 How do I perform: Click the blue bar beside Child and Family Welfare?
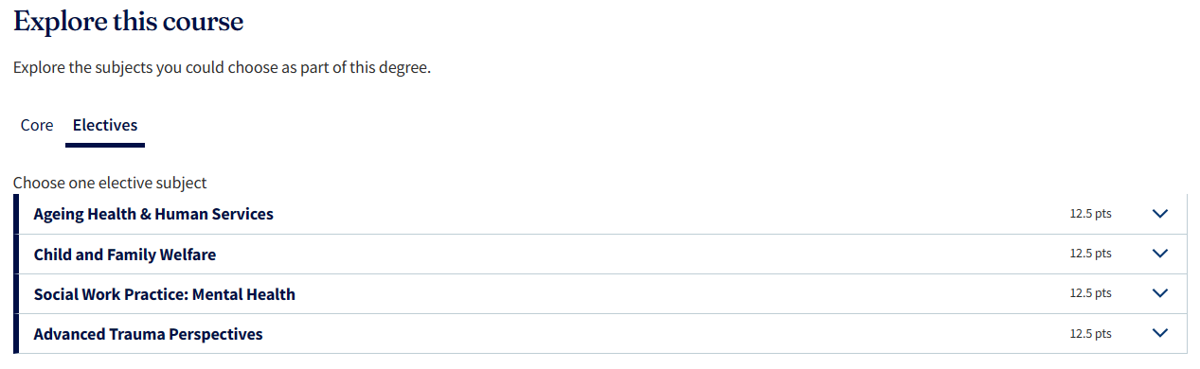point(16,254)
